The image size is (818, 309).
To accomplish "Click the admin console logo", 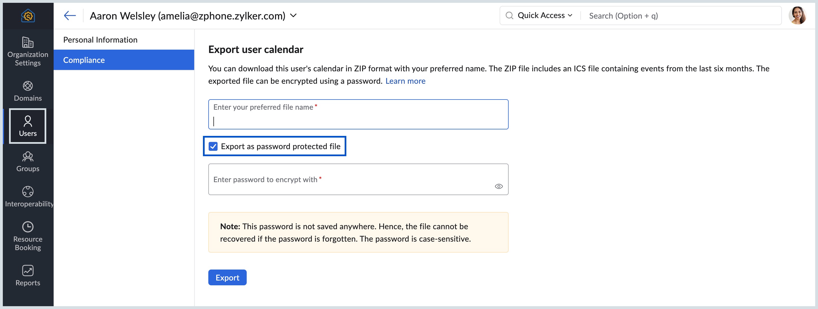I will pyautogui.click(x=28, y=16).
